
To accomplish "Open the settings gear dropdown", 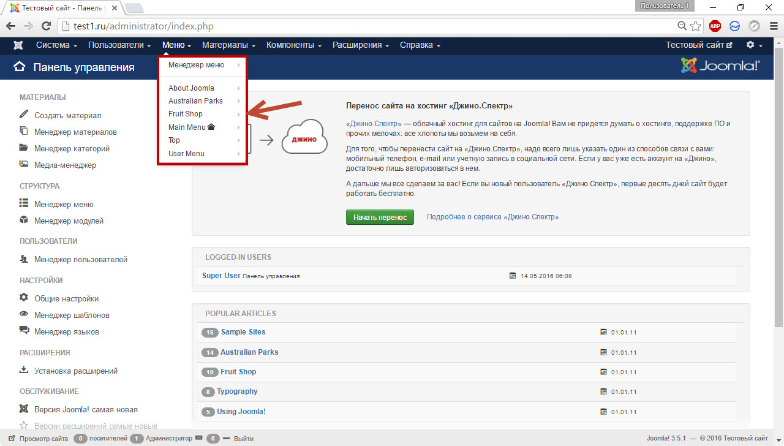I will coord(753,45).
